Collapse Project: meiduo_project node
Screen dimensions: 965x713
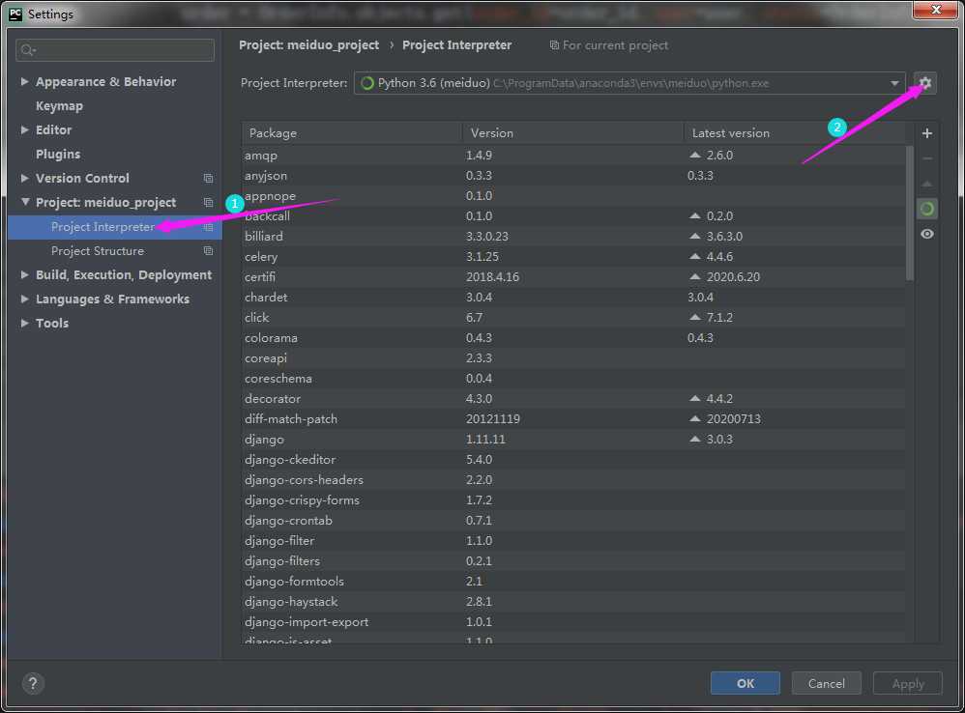[x=24, y=202]
